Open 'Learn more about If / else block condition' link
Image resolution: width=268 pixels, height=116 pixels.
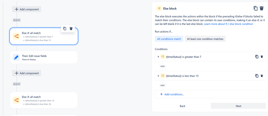tap(228, 24)
